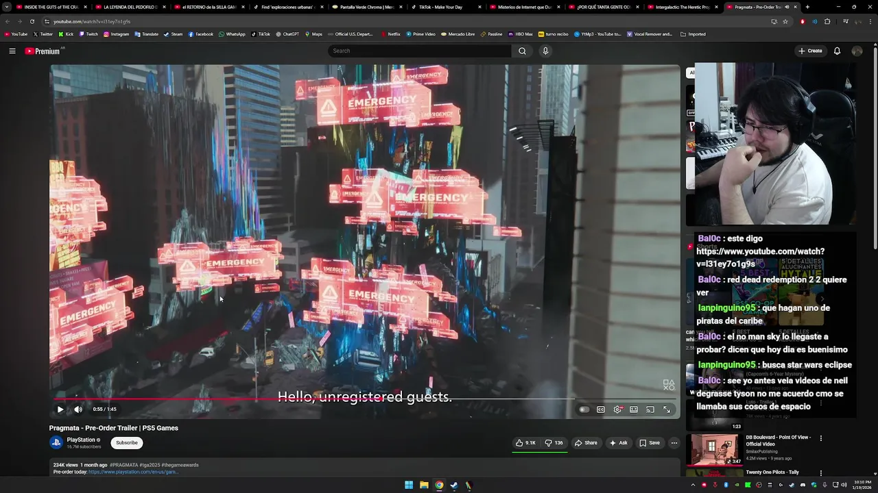Switch to 'el RETORNO de la SILLA GAM' tab
This screenshot has width=878, height=493.
[209, 7]
